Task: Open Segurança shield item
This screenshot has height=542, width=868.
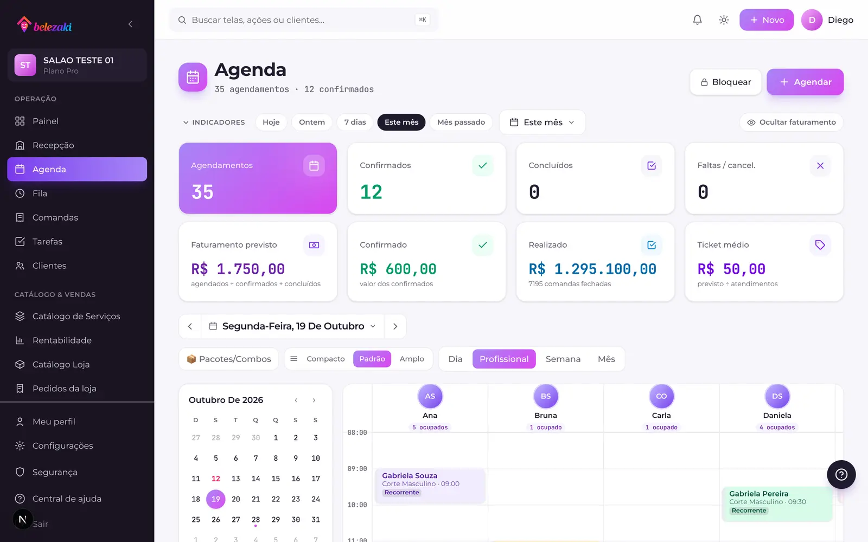Action: click(77, 472)
